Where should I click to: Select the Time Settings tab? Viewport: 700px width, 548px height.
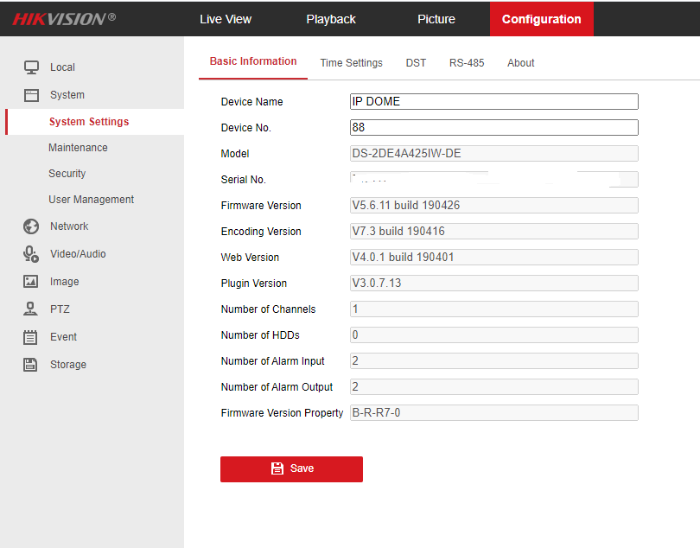click(351, 63)
